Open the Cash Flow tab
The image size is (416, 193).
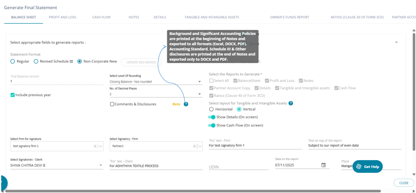[x=101, y=17]
